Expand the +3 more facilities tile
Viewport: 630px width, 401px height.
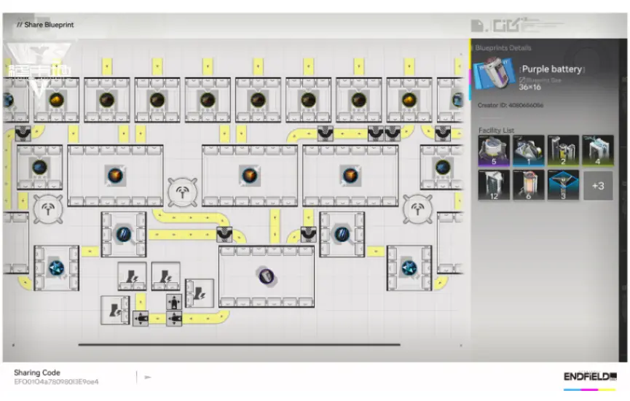[x=598, y=185]
